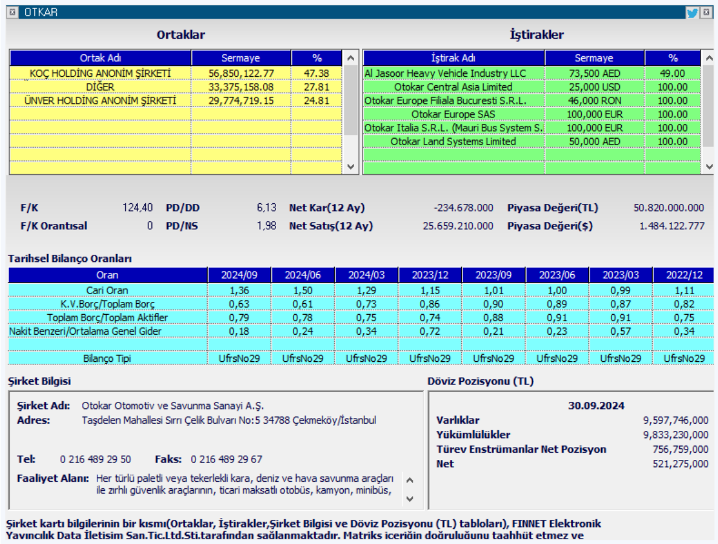Image resolution: width=718 pixels, height=544 pixels.
Task: Click the F/K value 124,40
Action: pyautogui.click(x=137, y=208)
